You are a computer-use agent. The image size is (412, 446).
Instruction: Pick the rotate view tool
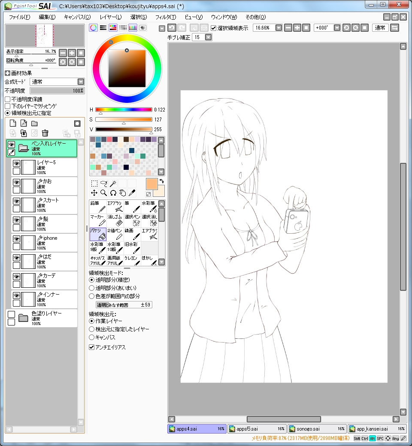point(113,193)
